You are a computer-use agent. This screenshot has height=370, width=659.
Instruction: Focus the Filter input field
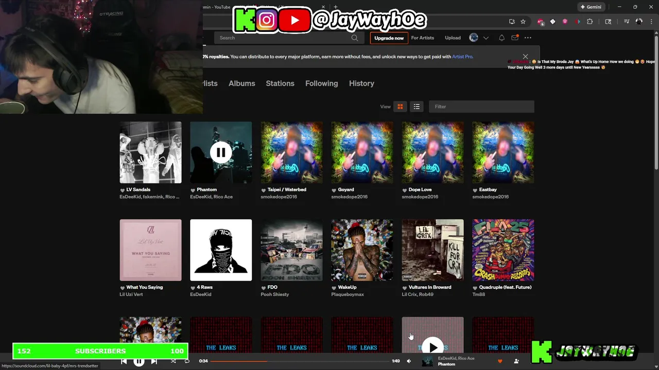(x=481, y=106)
